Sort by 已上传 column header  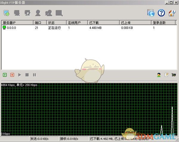pyautogui.click(x=135, y=23)
